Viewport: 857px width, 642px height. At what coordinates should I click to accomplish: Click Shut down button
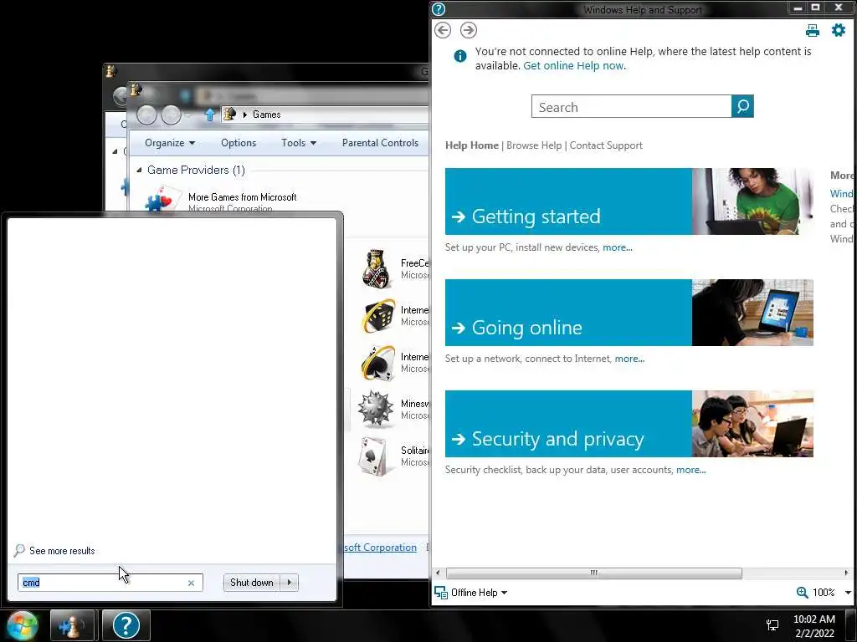click(x=251, y=583)
